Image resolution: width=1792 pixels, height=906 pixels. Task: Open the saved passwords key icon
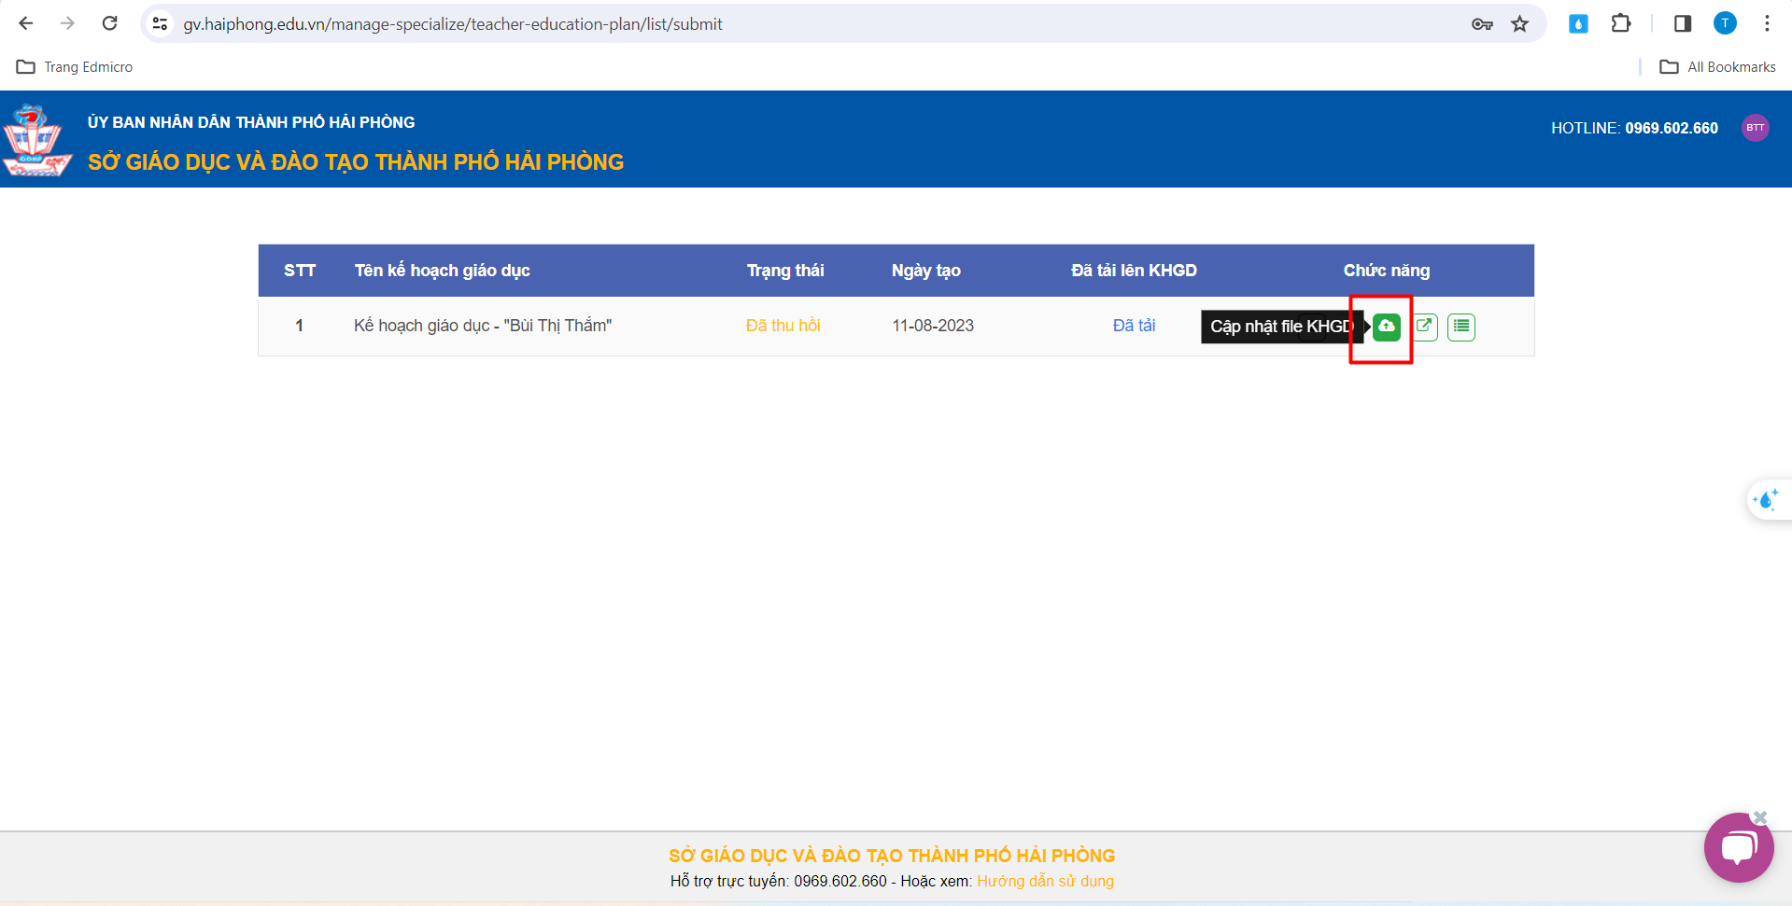pos(1482,24)
